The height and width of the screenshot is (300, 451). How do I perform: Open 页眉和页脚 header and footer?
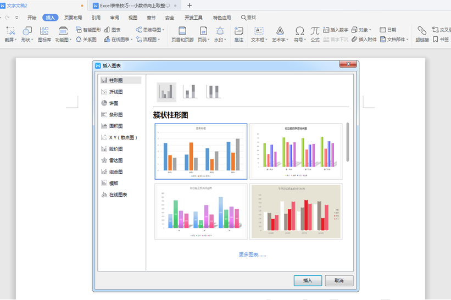point(182,34)
